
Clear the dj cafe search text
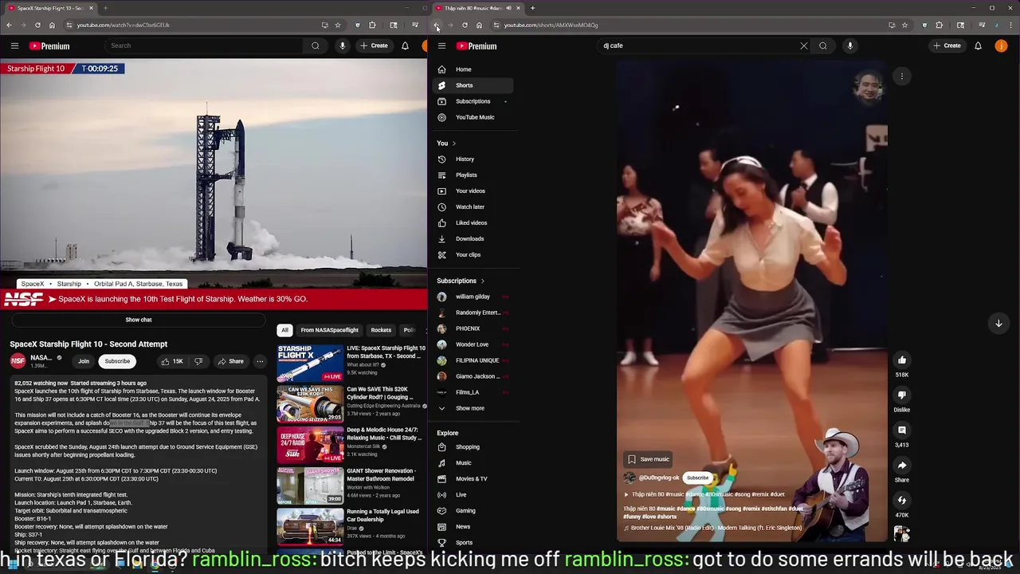tap(803, 45)
